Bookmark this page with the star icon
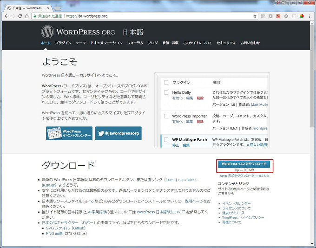Image resolution: width=316 pixels, height=248 pixels. click(x=255, y=16)
